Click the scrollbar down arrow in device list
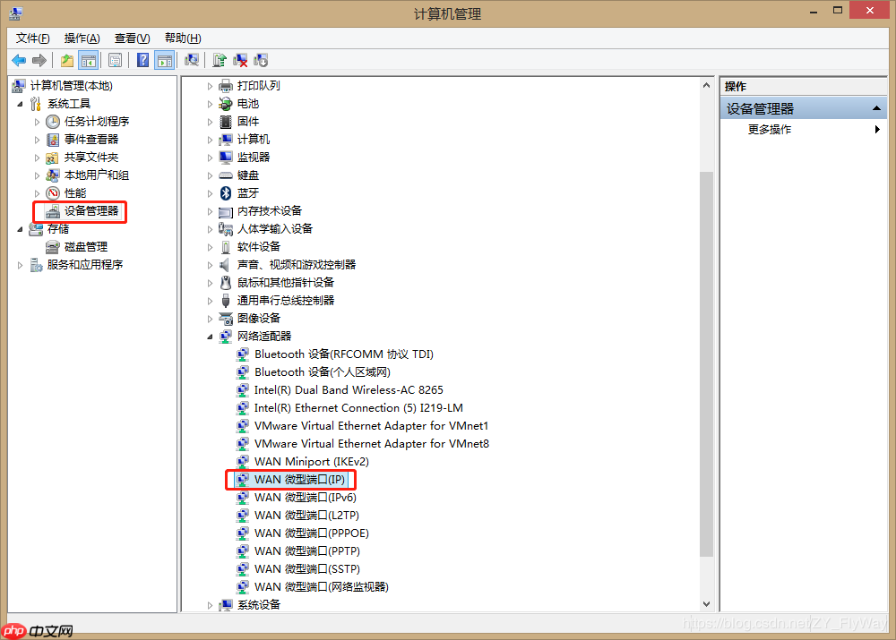The width and height of the screenshot is (896, 640). [706, 603]
